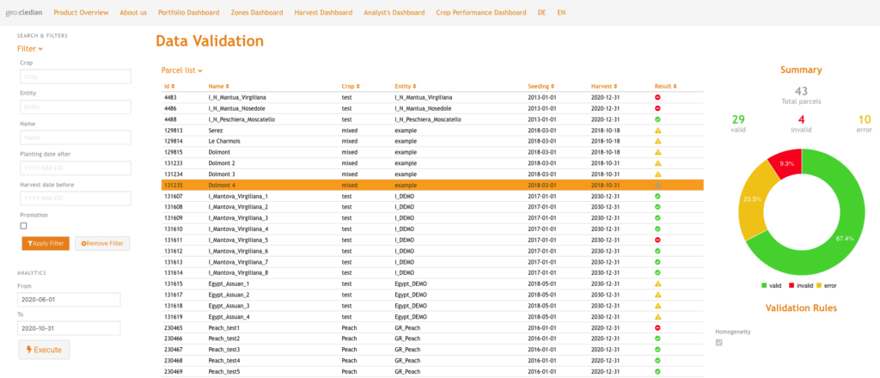This screenshot has height=378, width=880.
Task: Click warning icon for Egypt_Assuan_1
Action: [x=657, y=283]
